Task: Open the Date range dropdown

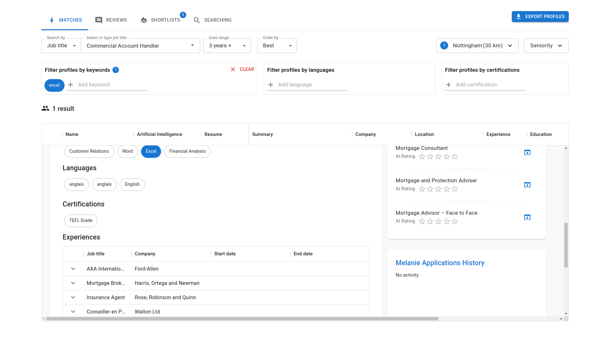Action: point(227,46)
